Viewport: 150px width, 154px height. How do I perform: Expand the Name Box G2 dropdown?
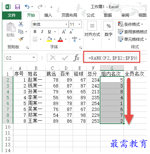[x=34, y=57]
